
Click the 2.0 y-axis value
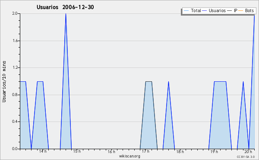point(15,13)
